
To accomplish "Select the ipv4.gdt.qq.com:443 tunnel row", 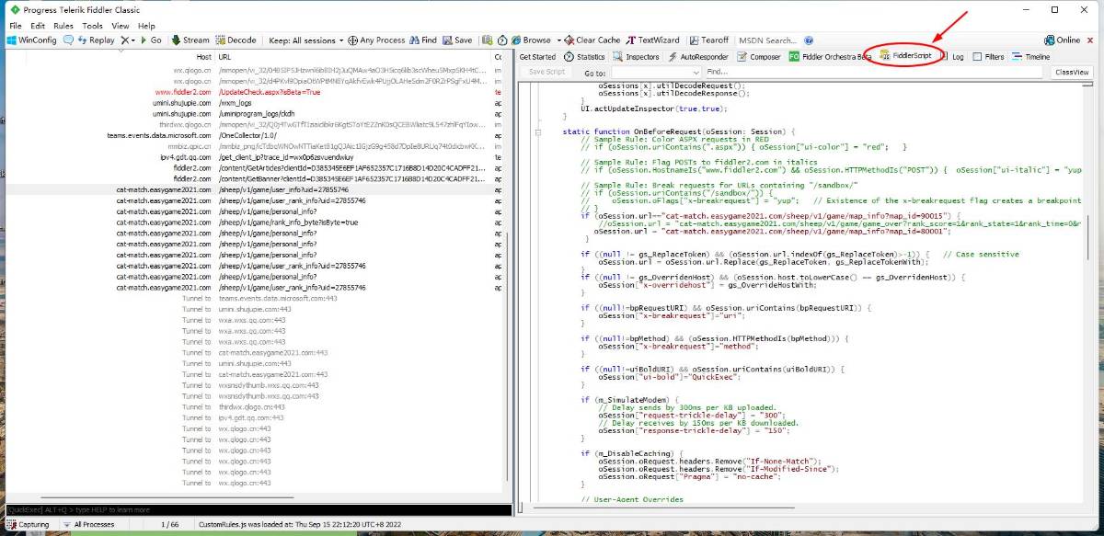I will [253, 417].
